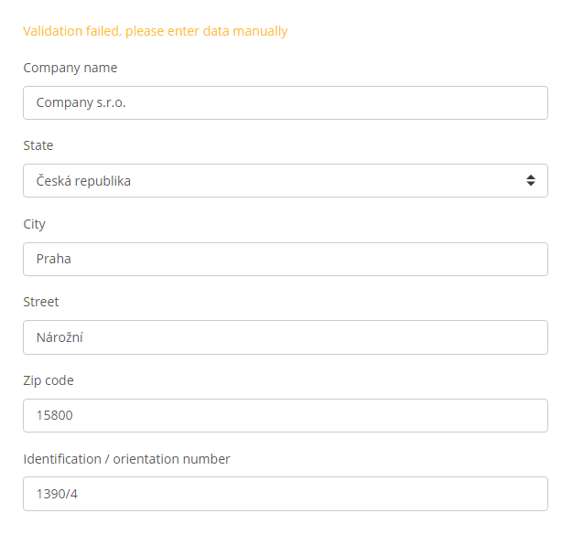Click into the City field containing Praha

286,259
